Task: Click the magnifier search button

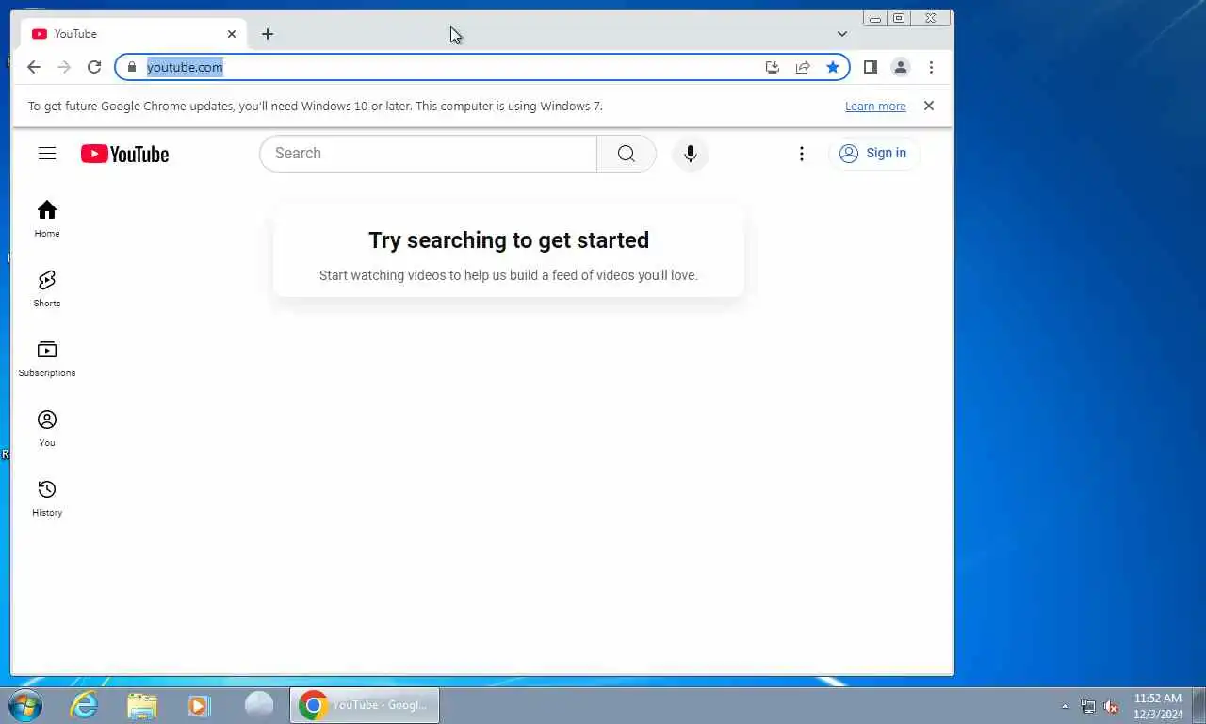Action: pos(627,154)
